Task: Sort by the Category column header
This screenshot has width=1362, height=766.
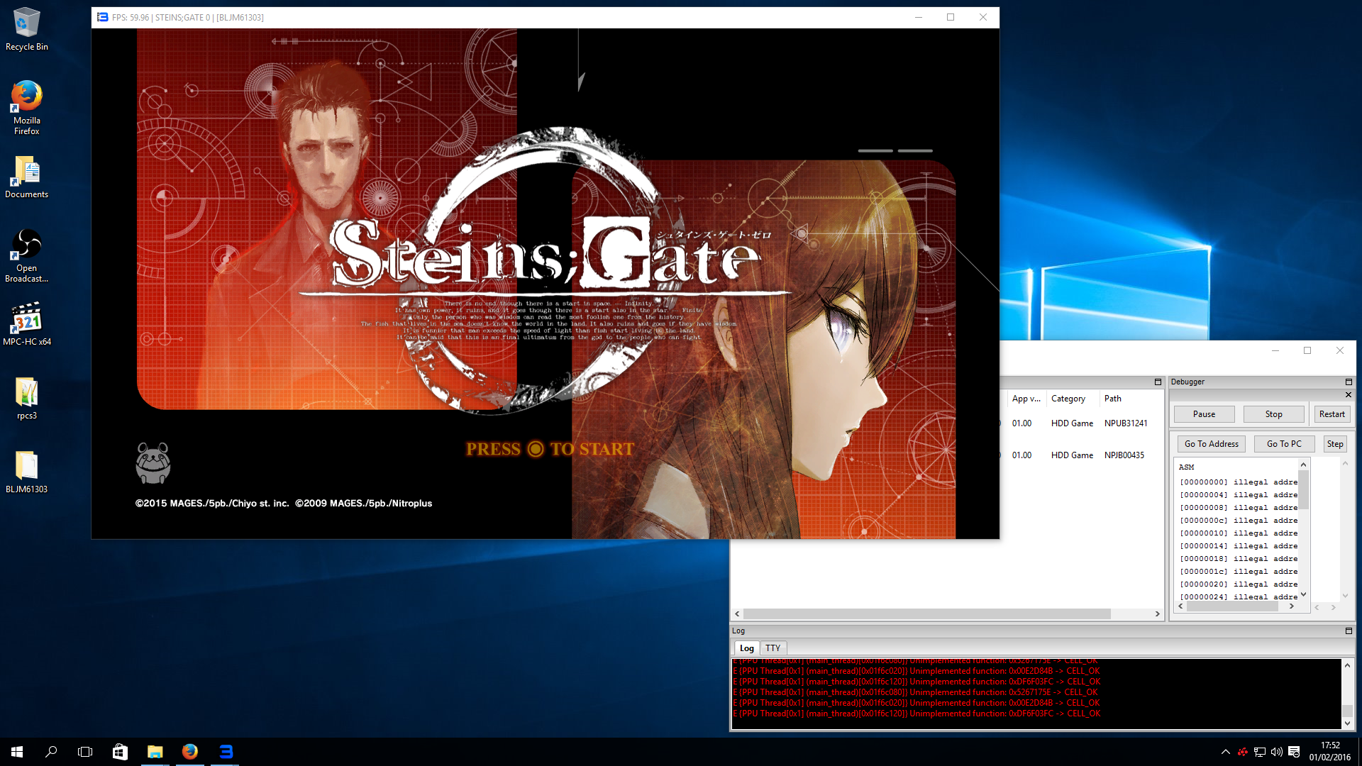Action: click(x=1068, y=399)
